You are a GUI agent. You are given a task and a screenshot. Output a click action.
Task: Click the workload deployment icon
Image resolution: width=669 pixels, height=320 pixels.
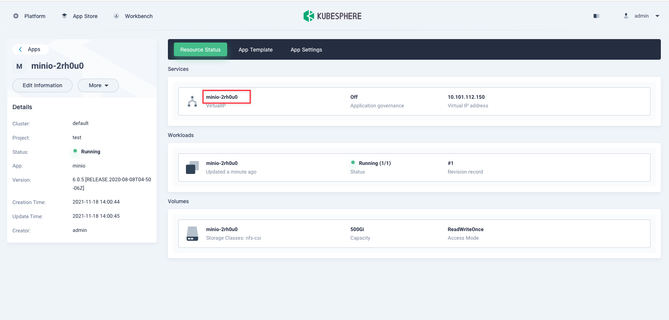pos(192,168)
